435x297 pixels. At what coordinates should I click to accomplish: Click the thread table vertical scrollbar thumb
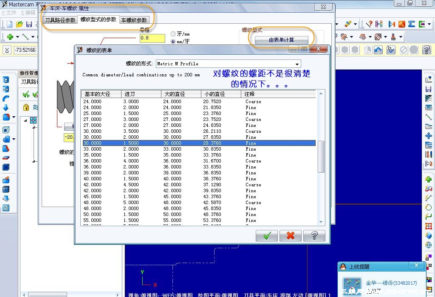click(x=321, y=157)
